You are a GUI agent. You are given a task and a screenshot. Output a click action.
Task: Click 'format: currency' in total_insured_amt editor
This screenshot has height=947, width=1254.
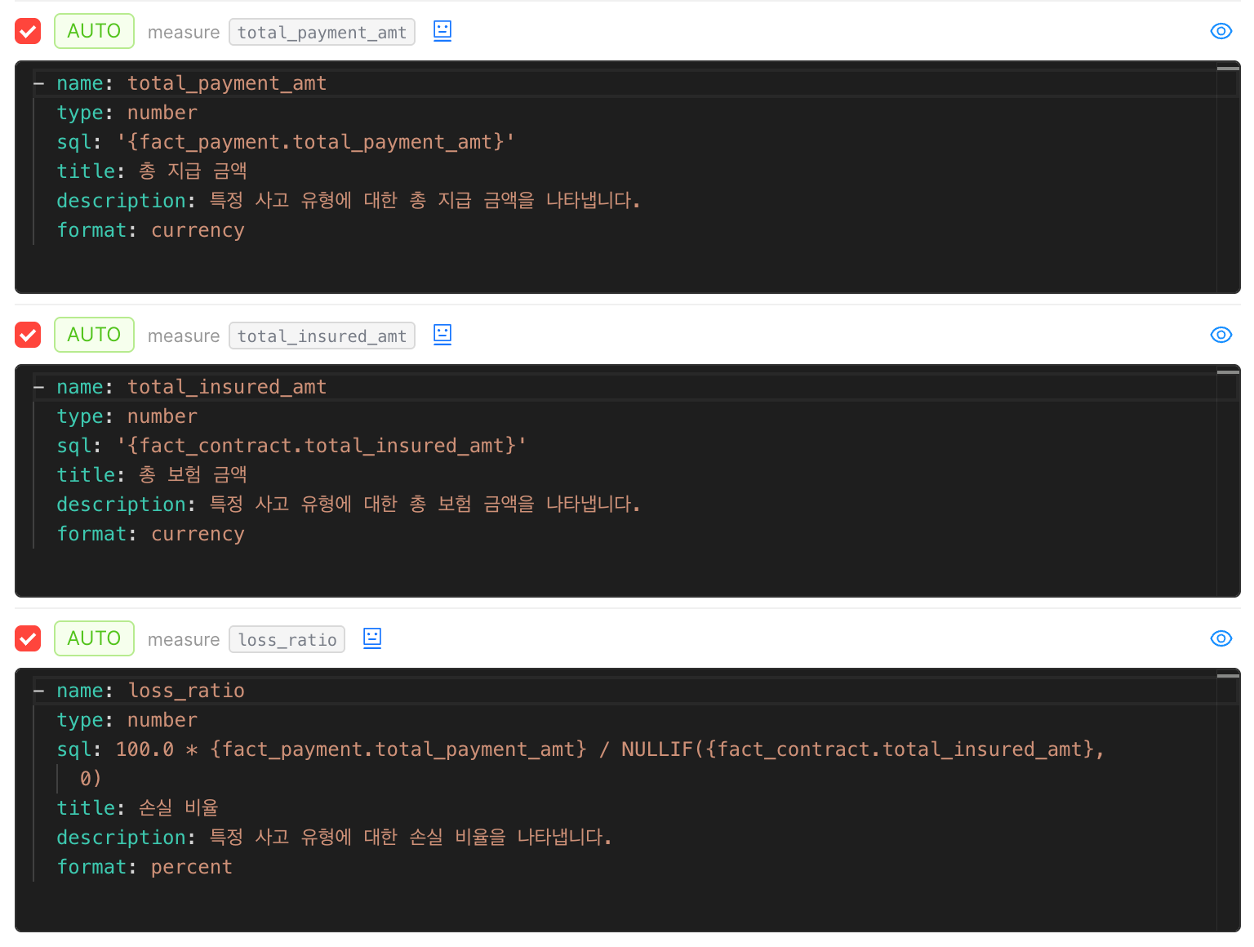coord(150,534)
